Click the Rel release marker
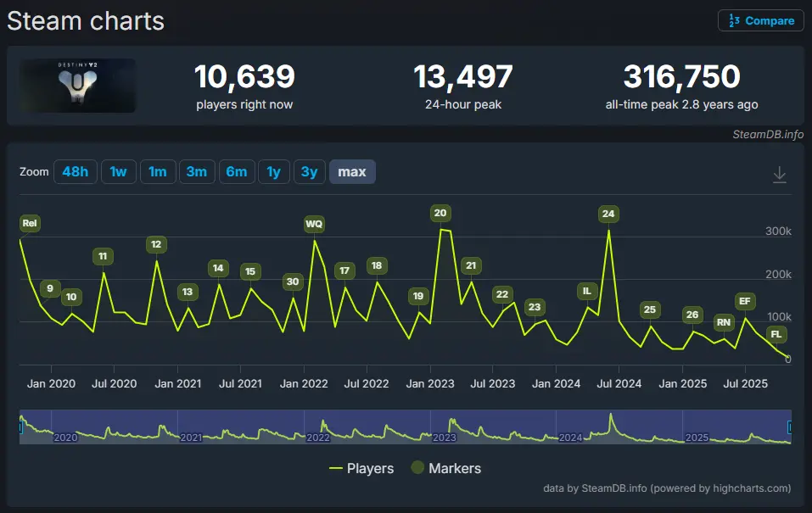This screenshot has width=812, height=513. click(x=30, y=223)
